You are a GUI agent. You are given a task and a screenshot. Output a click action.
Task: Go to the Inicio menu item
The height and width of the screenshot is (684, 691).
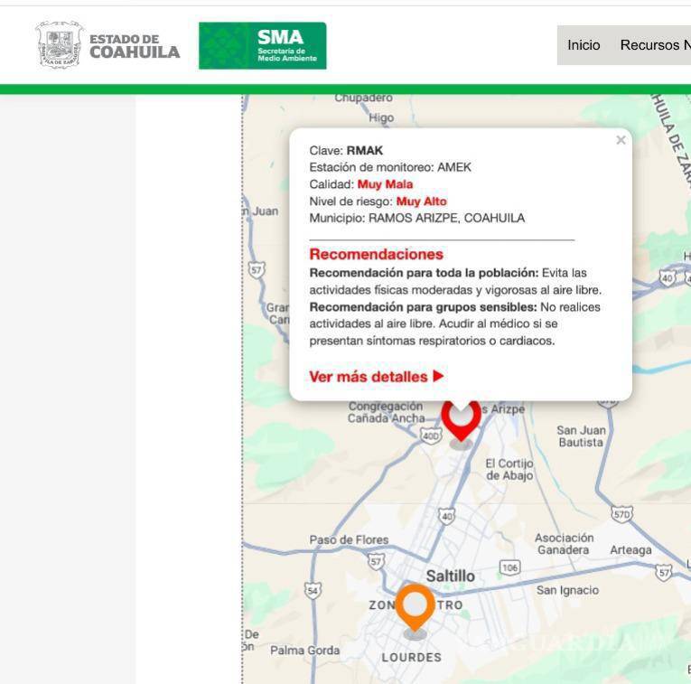pos(584,45)
